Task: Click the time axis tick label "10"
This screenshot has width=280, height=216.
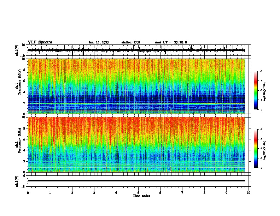Action: click(x=249, y=193)
